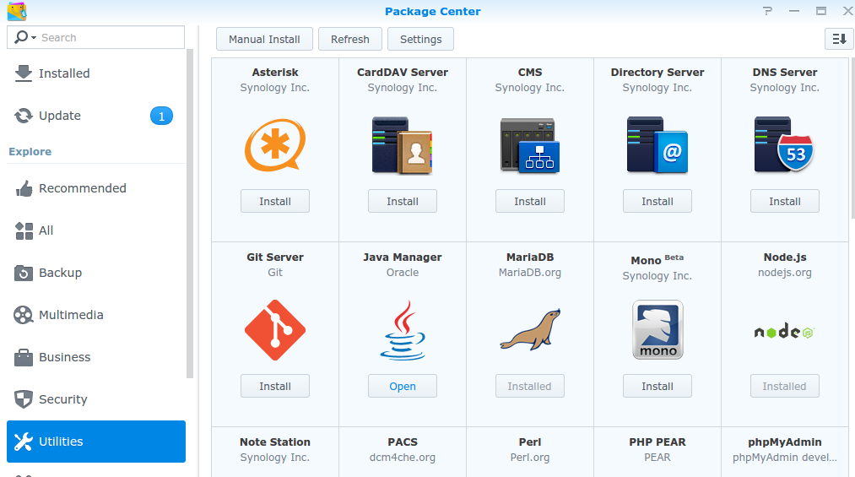855x477 pixels.
Task: Click the sort order icon button
Action: pyautogui.click(x=839, y=39)
